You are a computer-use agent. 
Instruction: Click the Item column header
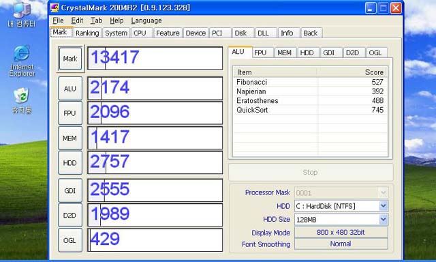(275, 72)
